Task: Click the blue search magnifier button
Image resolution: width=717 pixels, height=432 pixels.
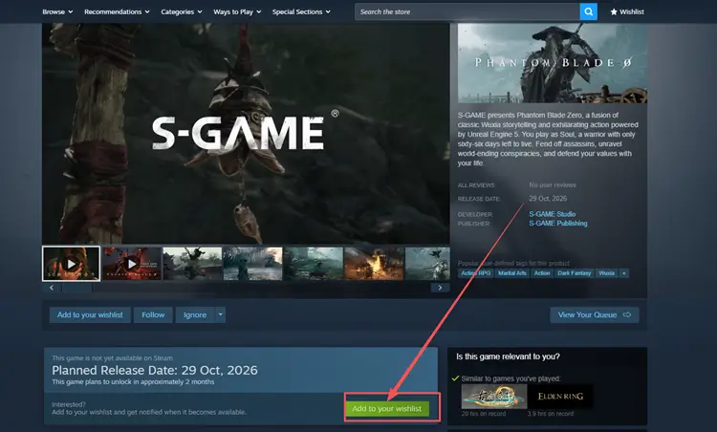Action: pyautogui.click(x=589, y=11)
